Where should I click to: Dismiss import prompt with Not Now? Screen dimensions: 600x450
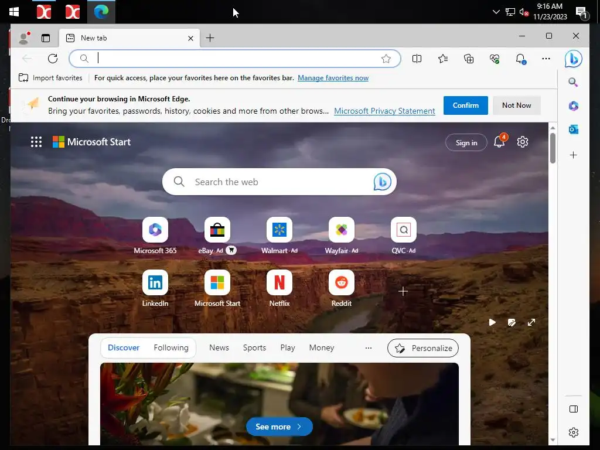click(x=516, y=105)
